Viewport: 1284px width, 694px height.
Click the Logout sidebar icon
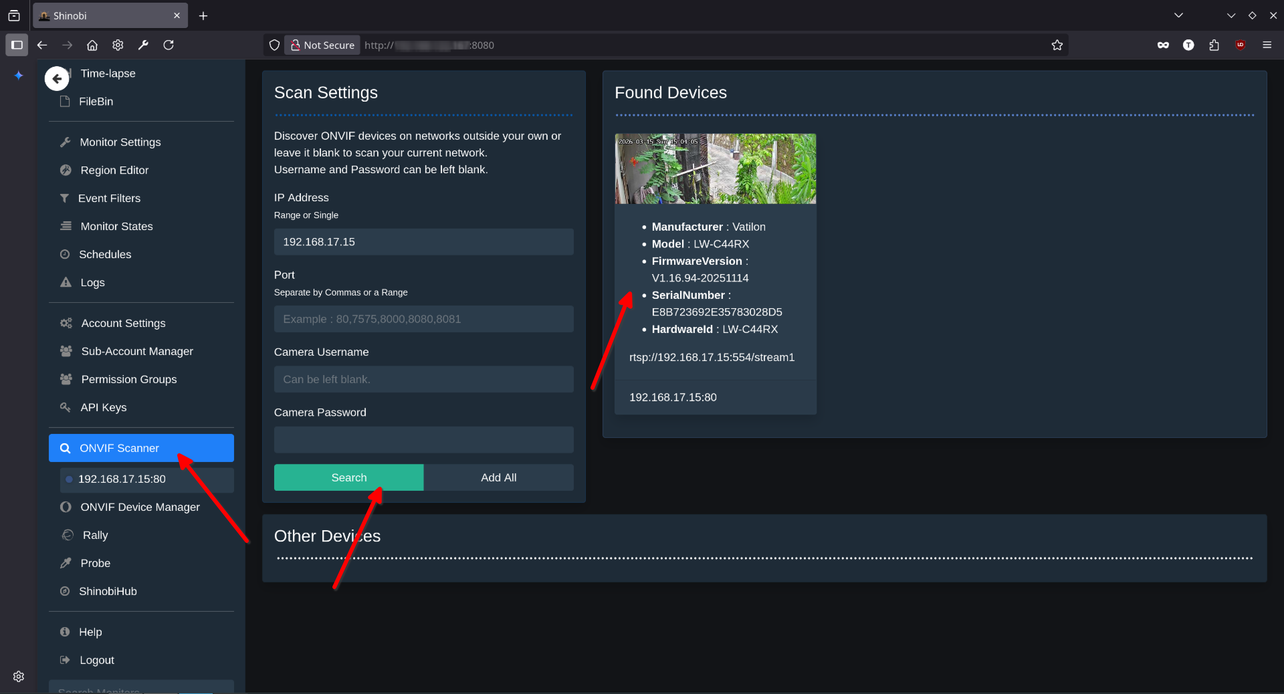tap(65, 660)
